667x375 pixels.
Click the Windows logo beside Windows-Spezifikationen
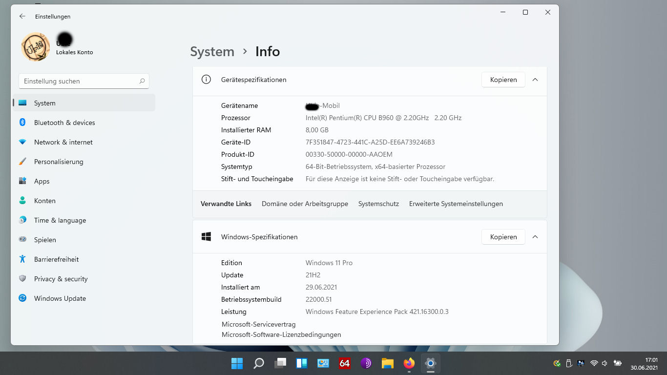pos(206,237)
